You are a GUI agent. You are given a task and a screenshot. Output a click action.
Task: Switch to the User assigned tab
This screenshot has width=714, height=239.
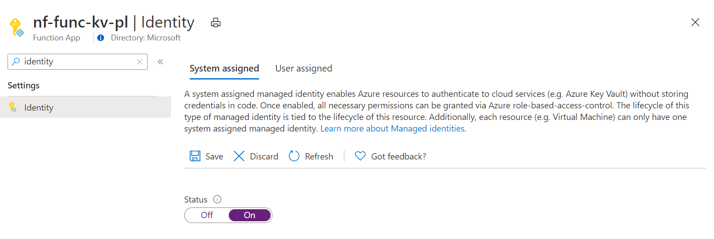[x=304, y=68]
